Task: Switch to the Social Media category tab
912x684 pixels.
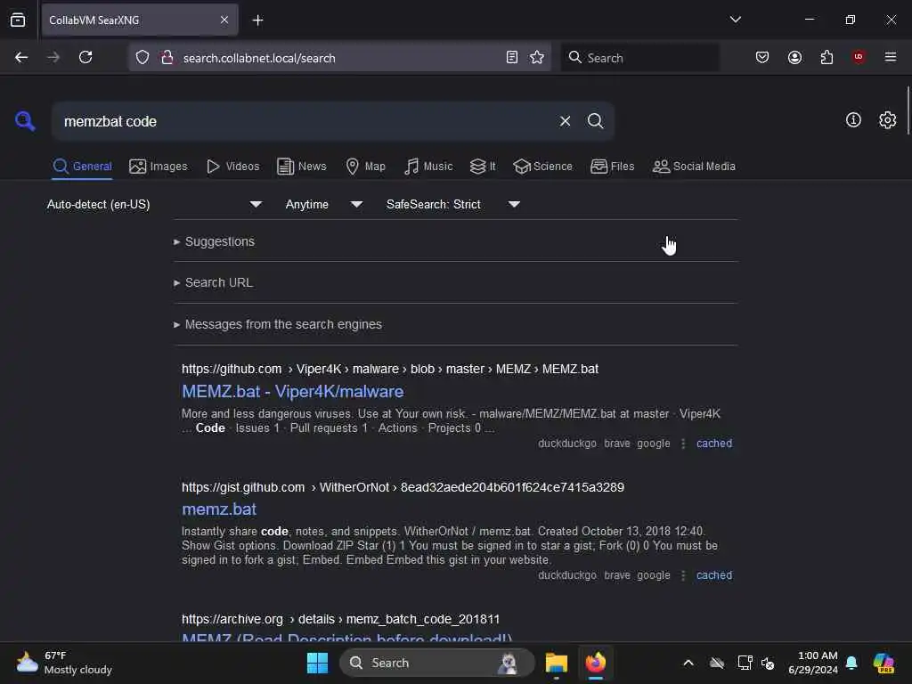Action: pyautogui.click(x=694, y=167)
